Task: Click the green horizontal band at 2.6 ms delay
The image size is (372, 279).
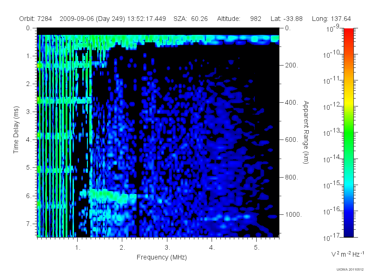Action: (x=64, y=100)
